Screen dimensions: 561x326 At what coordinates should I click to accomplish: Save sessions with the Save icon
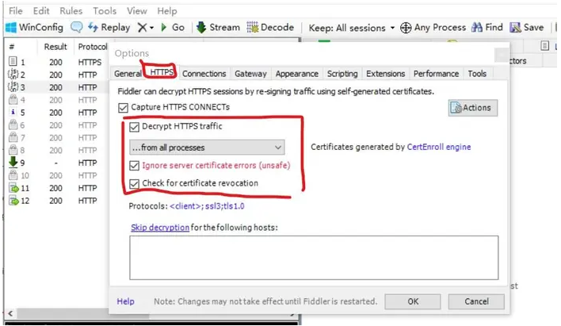click(x=515, y=27)
